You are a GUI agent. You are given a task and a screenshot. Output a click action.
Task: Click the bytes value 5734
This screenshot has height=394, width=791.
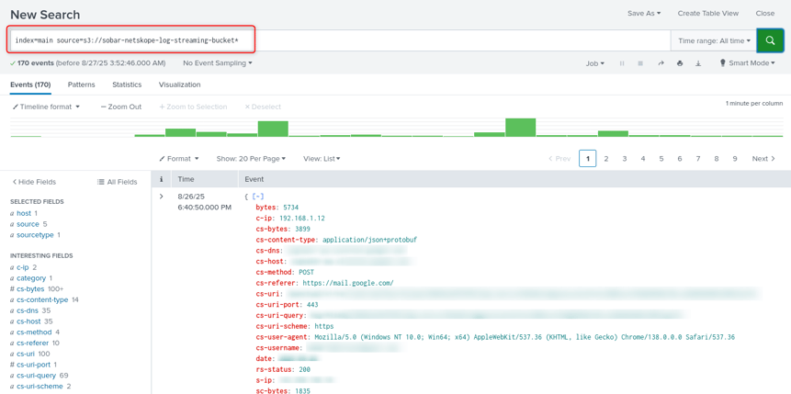(x=291, y=207)
